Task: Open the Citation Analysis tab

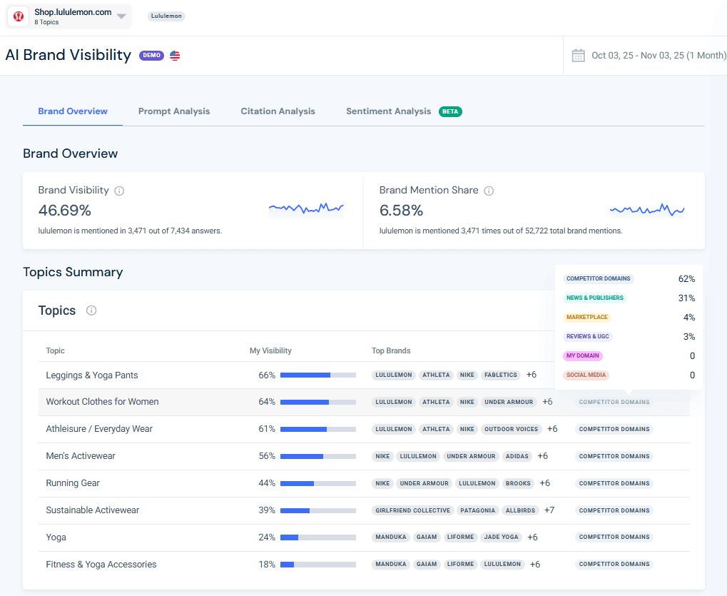Action: pos(278,111)
